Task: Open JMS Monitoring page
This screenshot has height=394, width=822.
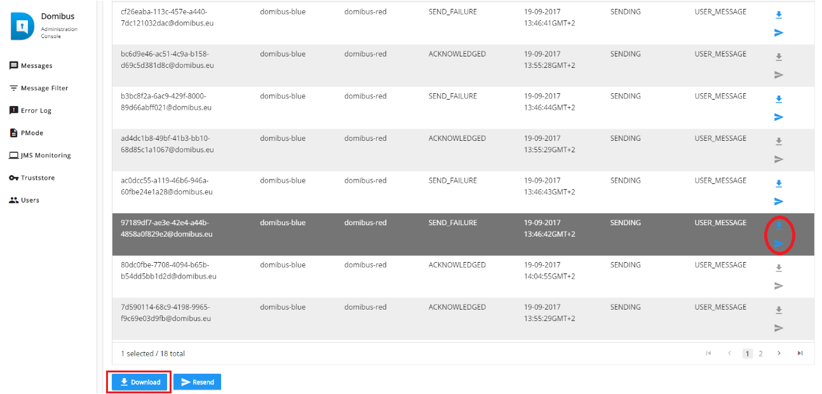Action: tap(45, 155)
